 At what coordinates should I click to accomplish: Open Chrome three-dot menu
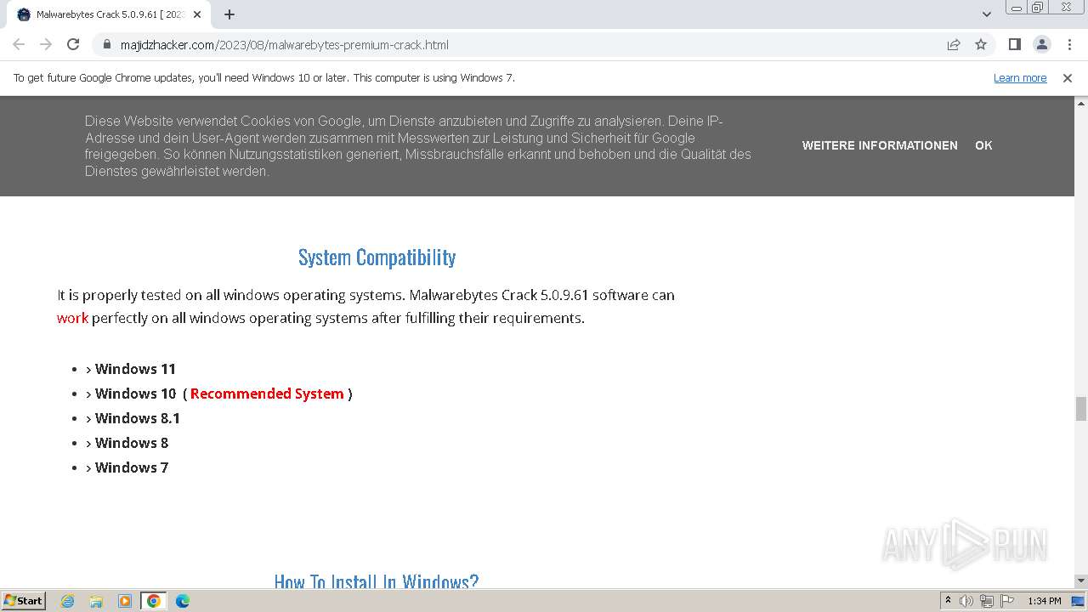tap(1069, 44)
